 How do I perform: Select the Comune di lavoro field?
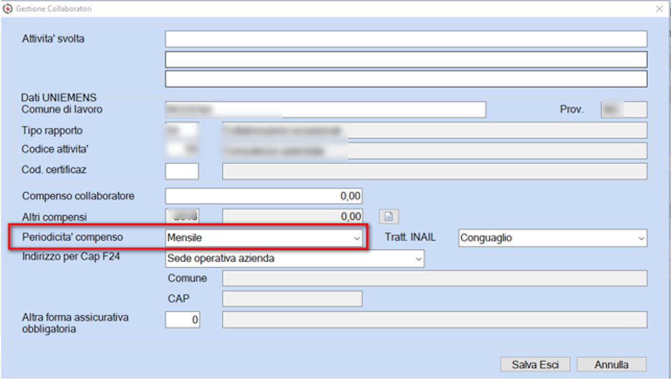325,110
